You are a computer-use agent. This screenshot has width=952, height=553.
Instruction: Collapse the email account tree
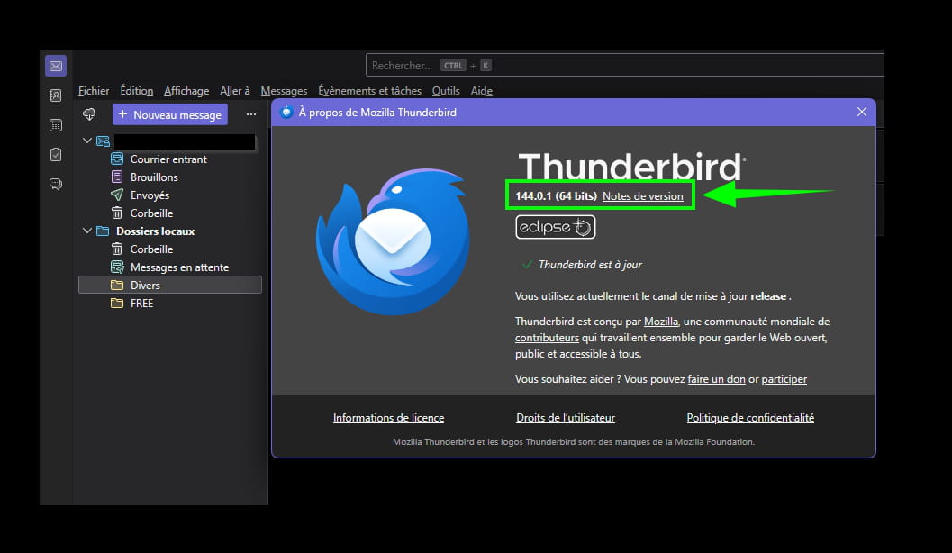[87, 141]
